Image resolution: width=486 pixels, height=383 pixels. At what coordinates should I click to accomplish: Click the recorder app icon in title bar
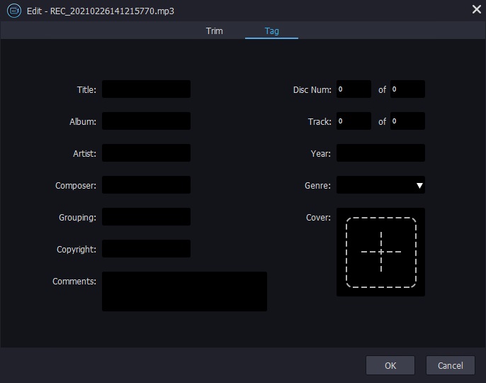coord(14,11)
